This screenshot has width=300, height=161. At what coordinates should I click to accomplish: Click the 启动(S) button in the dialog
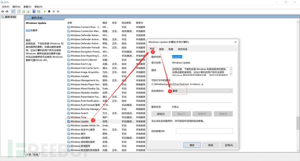pyautogui.click(x=161, y=114)
